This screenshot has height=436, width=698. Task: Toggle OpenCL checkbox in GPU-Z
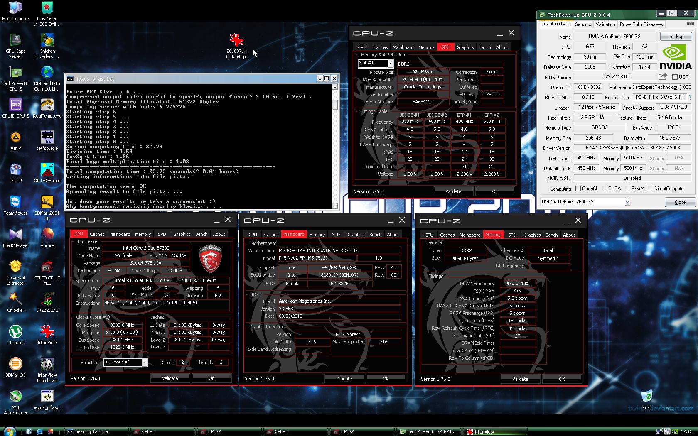click(x=578, y=189)
